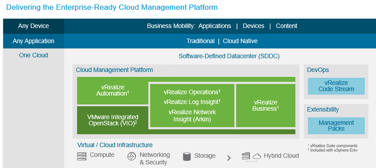Screen dimensions: 376x168
Task: Select the Management Packs box
Action: [336, 126]
